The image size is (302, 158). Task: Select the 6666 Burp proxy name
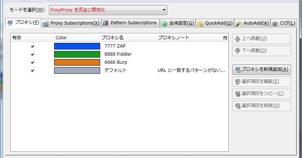116,62
